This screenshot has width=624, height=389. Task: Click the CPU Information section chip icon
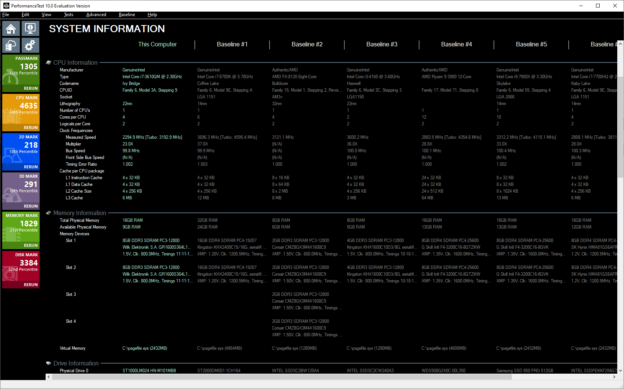[x=49, y=62]
